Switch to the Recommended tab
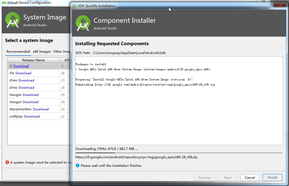The image size is (289, 186). 18,51
